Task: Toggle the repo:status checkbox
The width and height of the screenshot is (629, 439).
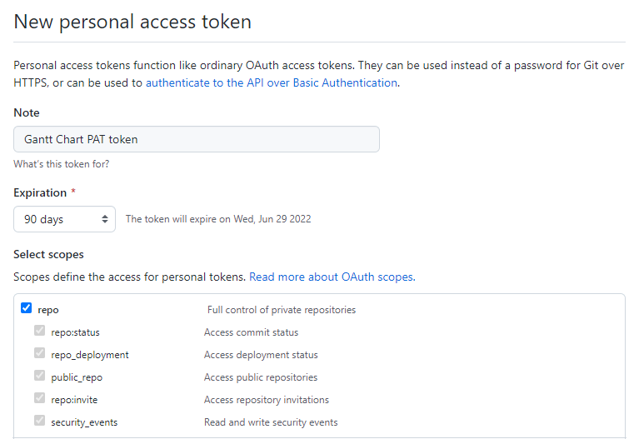Action: tap(39, 332)
